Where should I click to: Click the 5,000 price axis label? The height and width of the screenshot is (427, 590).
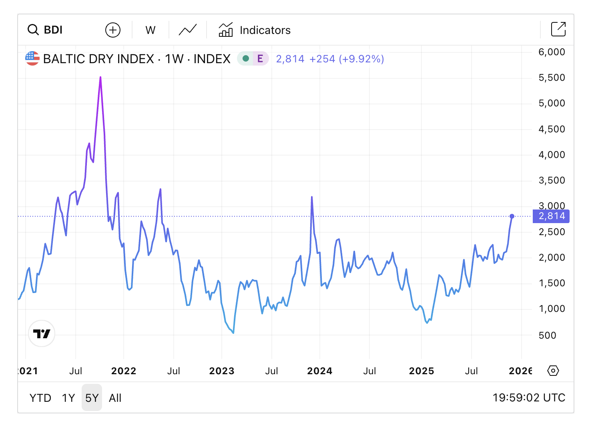[552, 103]
